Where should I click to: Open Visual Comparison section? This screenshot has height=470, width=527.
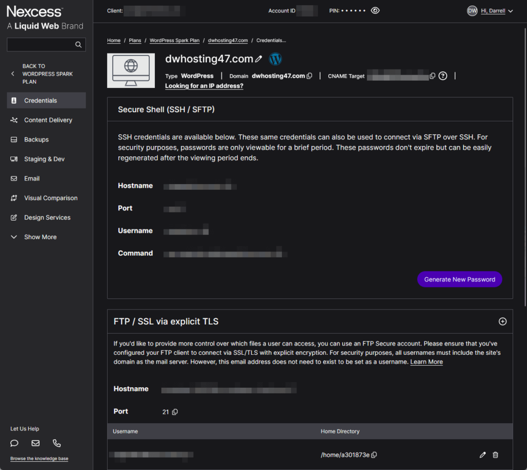click(46, 198)
